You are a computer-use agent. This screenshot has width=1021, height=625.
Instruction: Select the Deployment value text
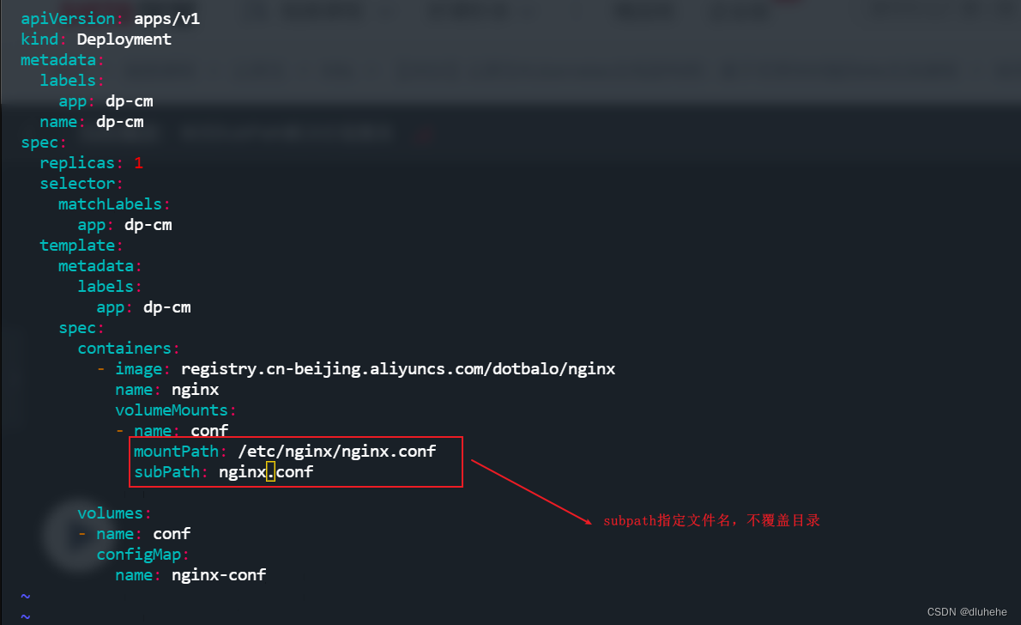pyautogui.click(x=124, y=39)
